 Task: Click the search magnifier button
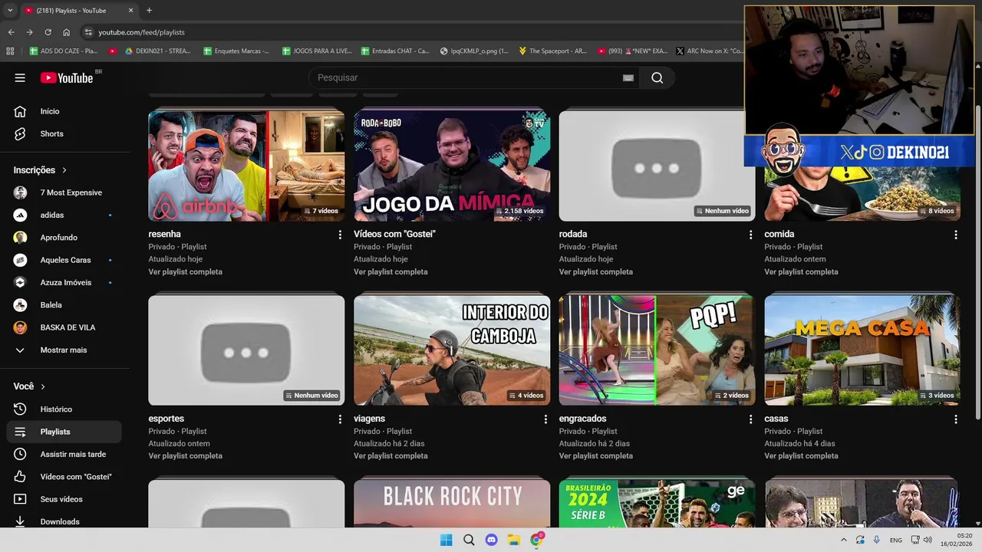657,77
